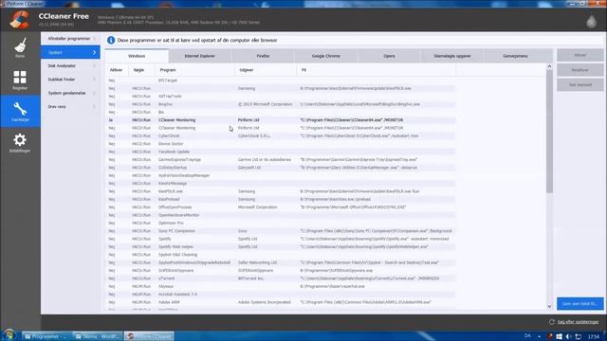Select Afinstaller programmer in Tools menu
Image resolution: width=607 pixels, height=341 pixels.
tap(70, 39)
